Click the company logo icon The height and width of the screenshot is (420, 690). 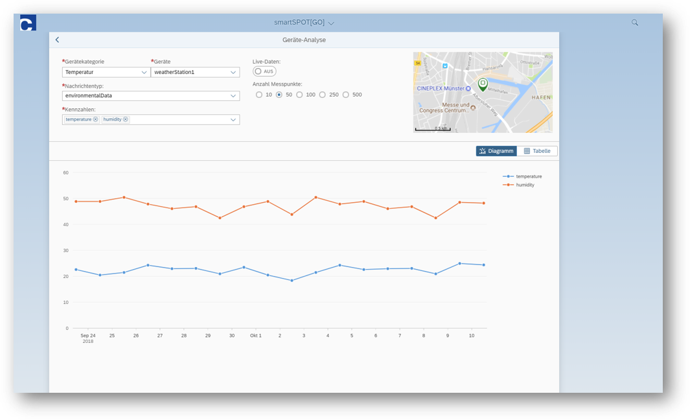point(28,23)
